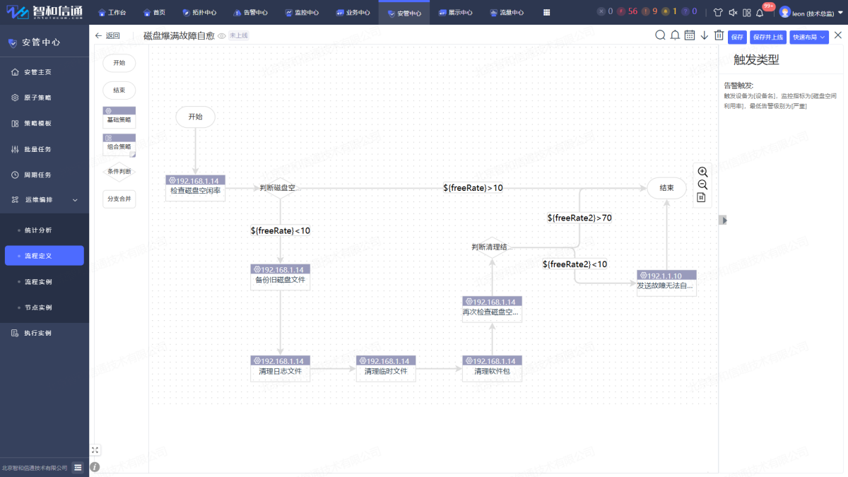Select the 开始 node in the palette

[119, 63]
